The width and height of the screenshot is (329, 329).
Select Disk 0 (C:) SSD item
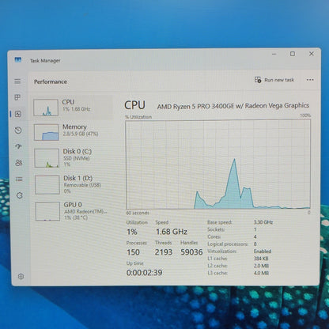point(73,157)
